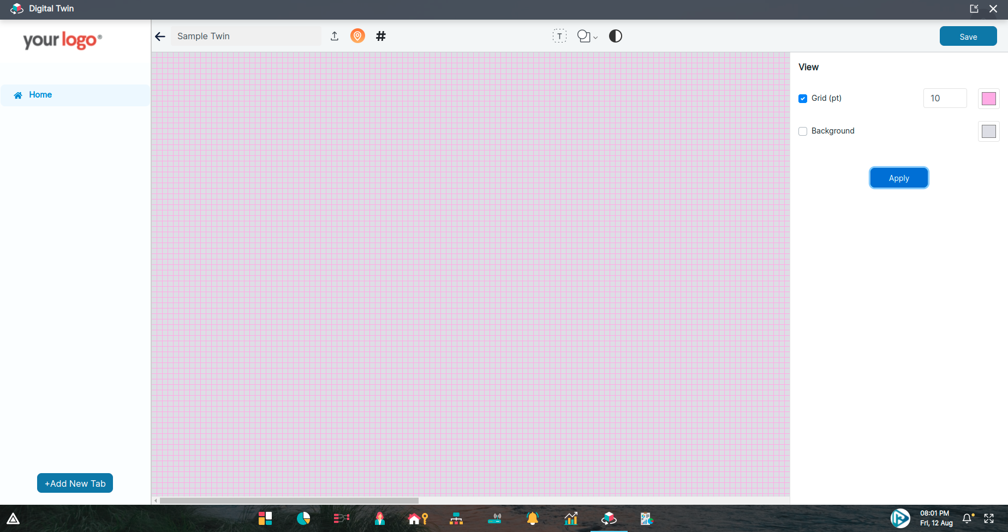Open the pink grid color swatch

pyautogui.click(x=988, y=99)
